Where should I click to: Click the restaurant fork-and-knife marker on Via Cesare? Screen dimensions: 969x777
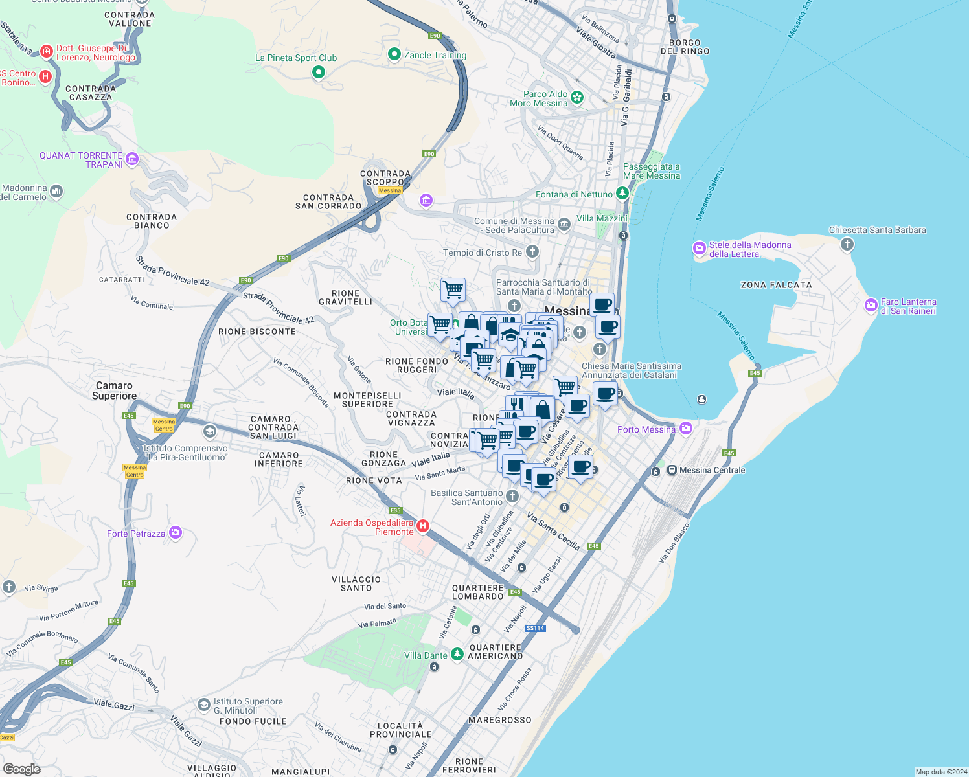pos(515,402)
